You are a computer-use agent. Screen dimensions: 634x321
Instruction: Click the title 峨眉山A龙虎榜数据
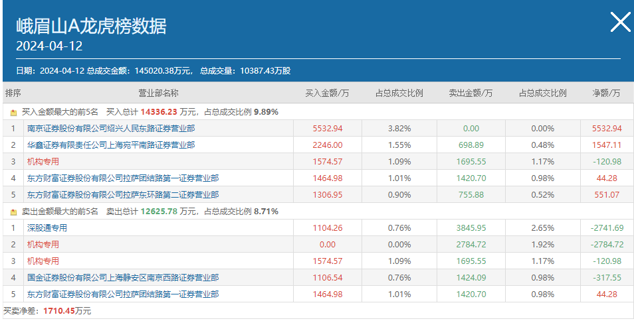[x=92, y=27]
